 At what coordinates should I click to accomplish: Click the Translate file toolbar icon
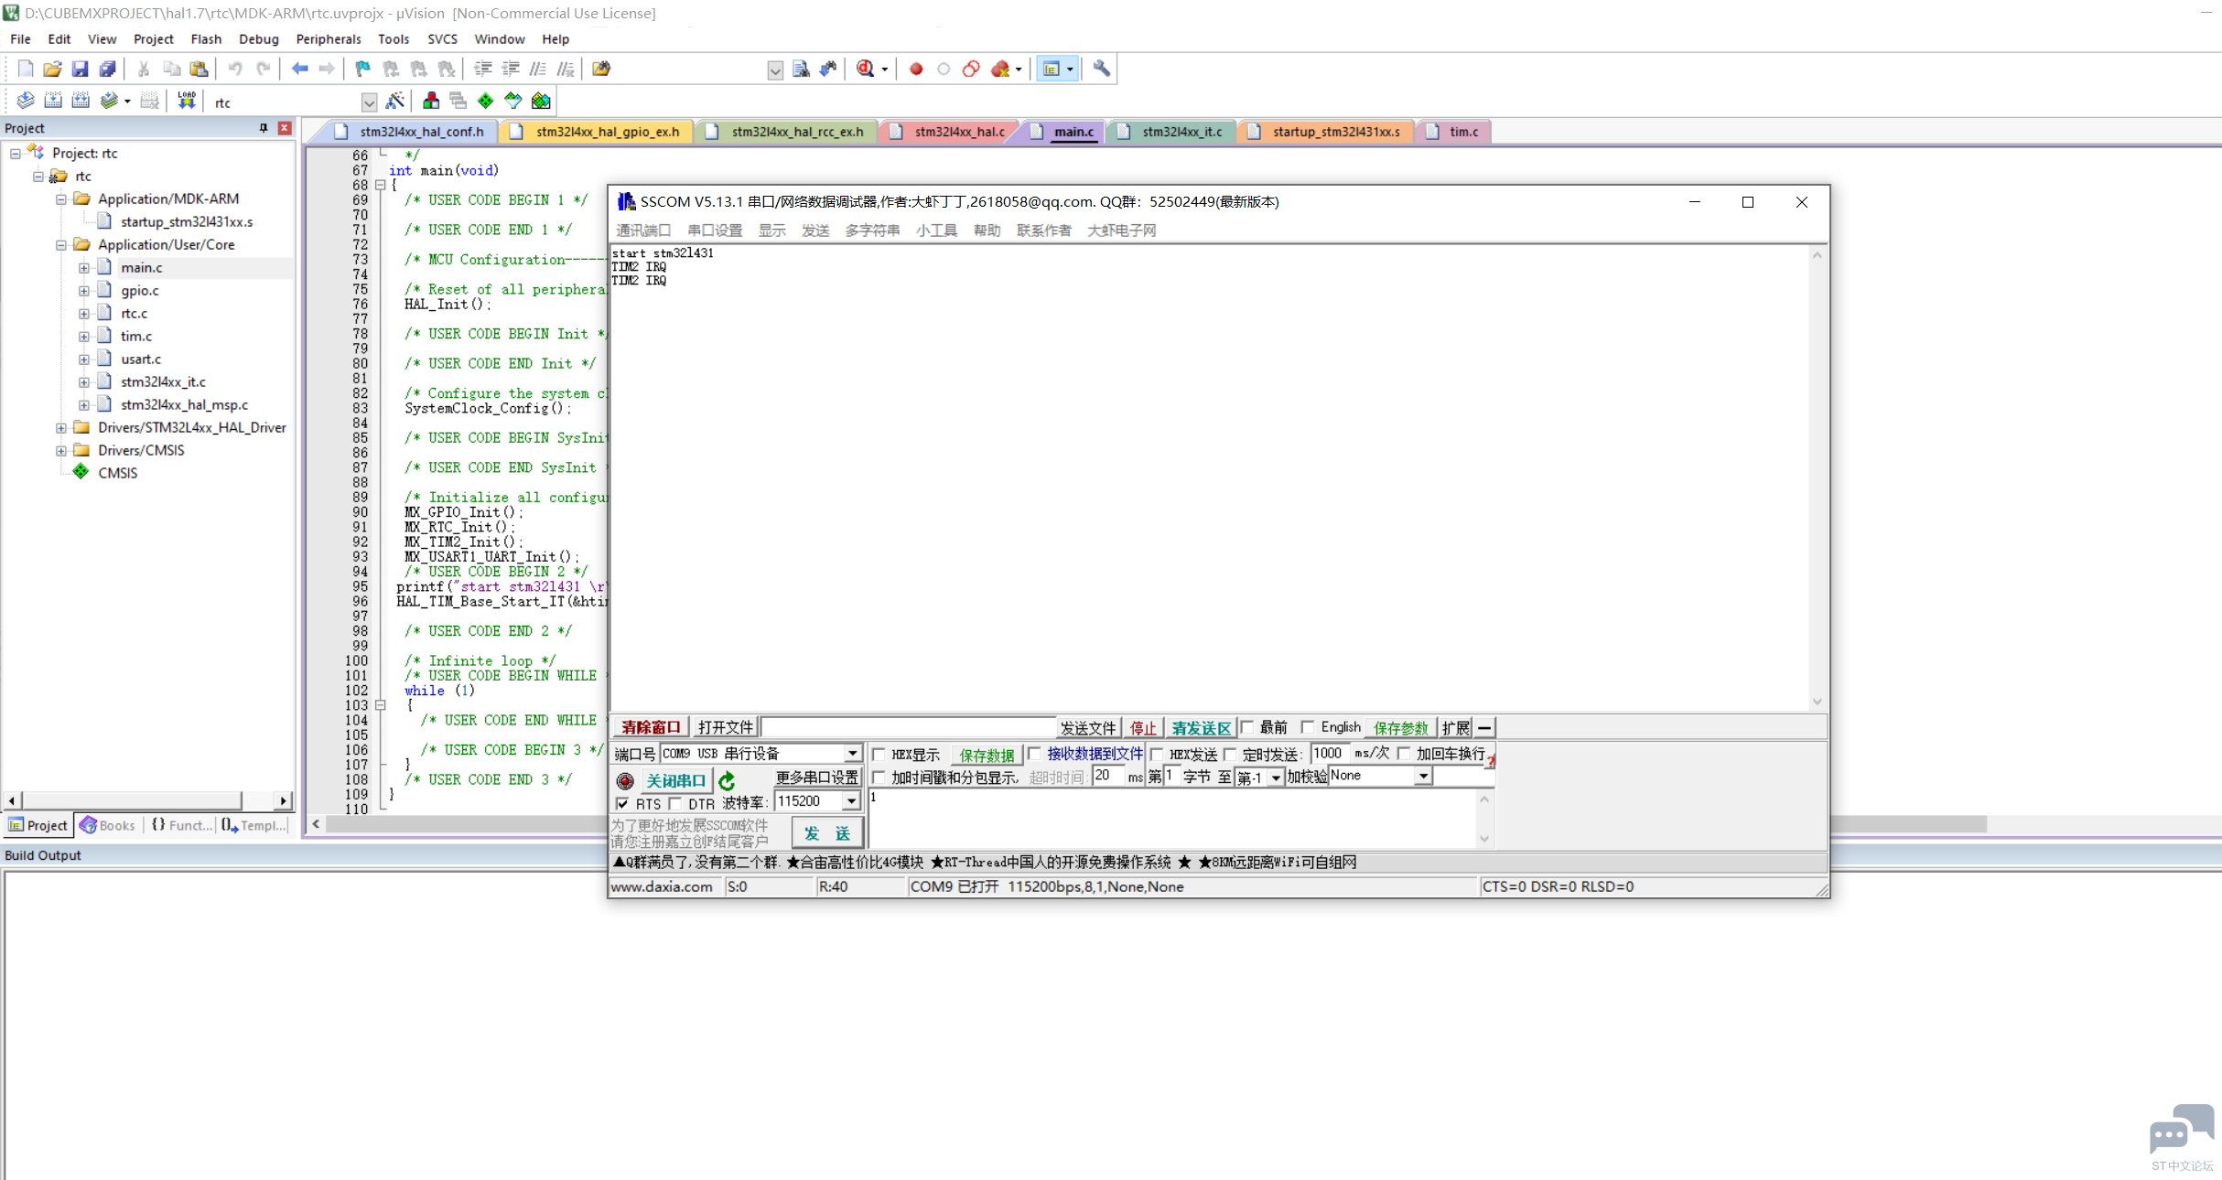coord(26,101)
